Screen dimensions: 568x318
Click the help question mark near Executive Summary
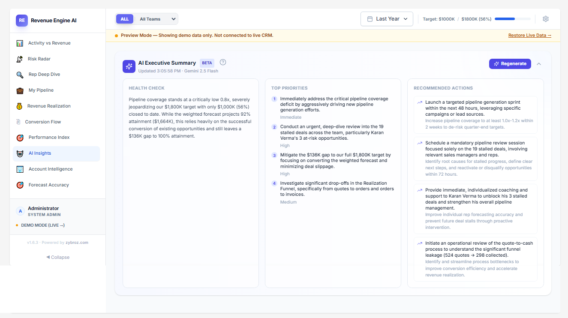point(222,62)
